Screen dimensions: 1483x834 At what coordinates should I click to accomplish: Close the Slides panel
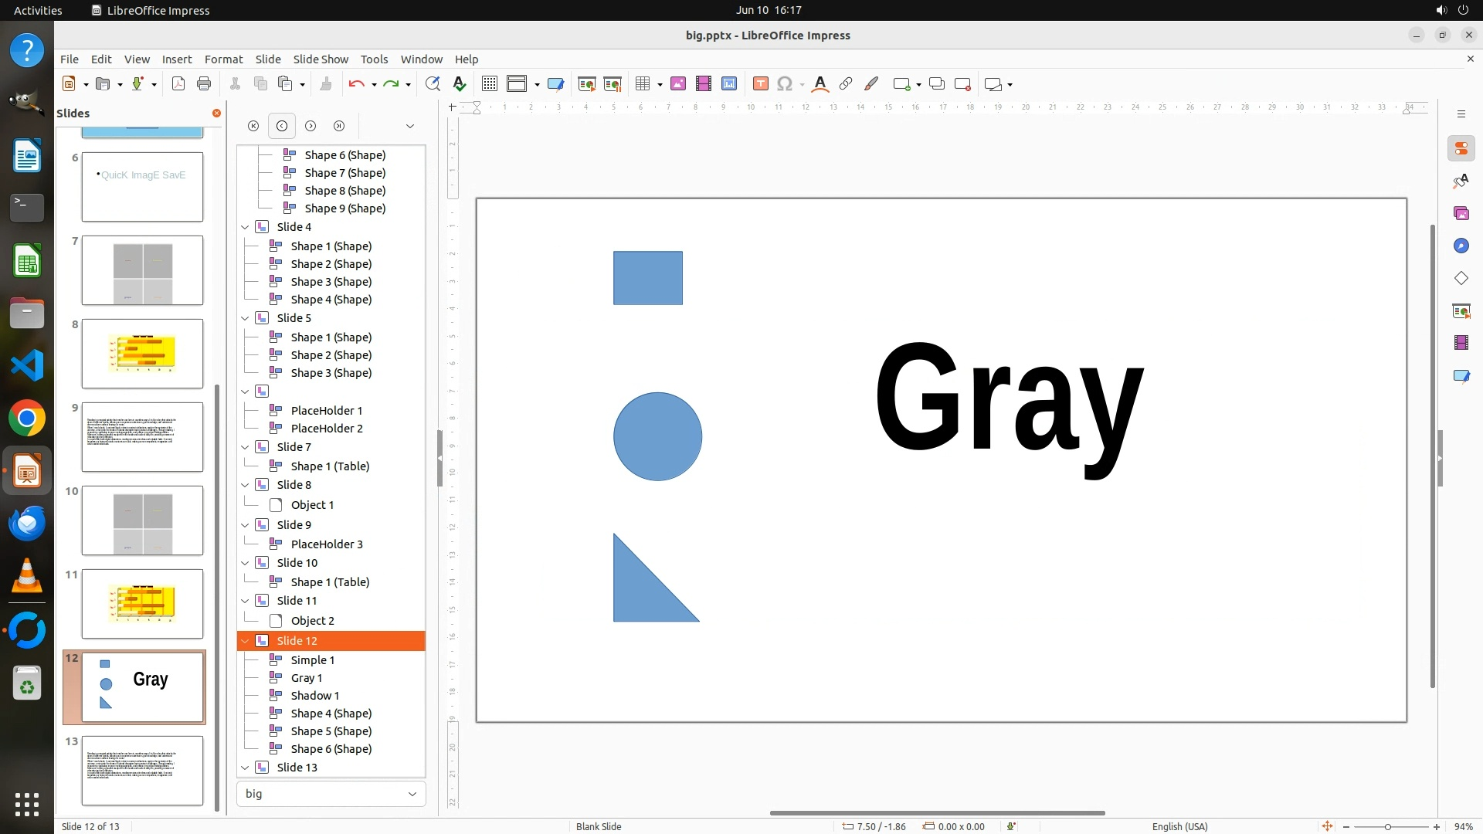point(216,114)
